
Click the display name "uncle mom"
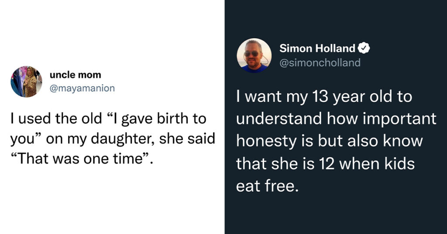[x=75, y=75]
